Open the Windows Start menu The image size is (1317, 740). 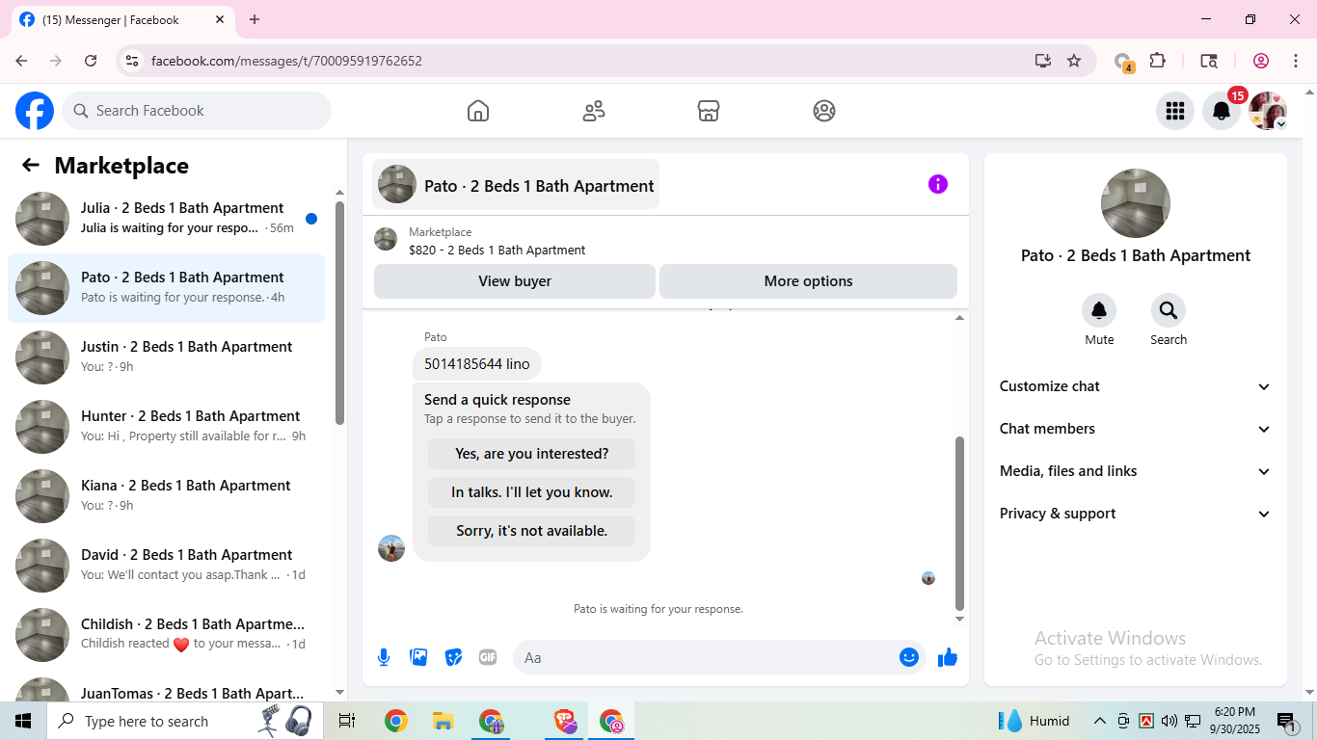click(23, 721)
